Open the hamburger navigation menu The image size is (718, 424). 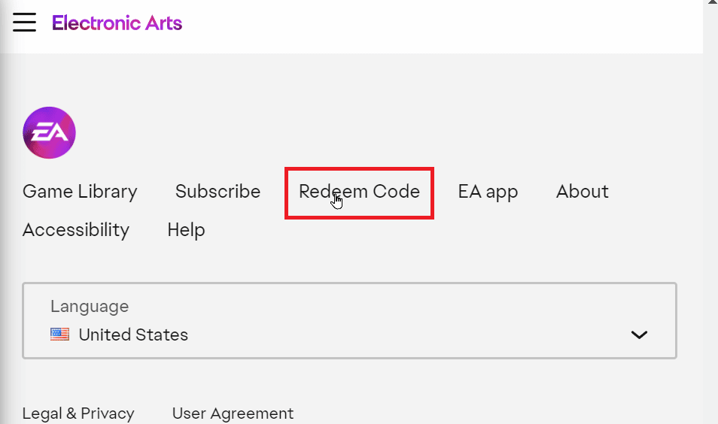(24, 22)
